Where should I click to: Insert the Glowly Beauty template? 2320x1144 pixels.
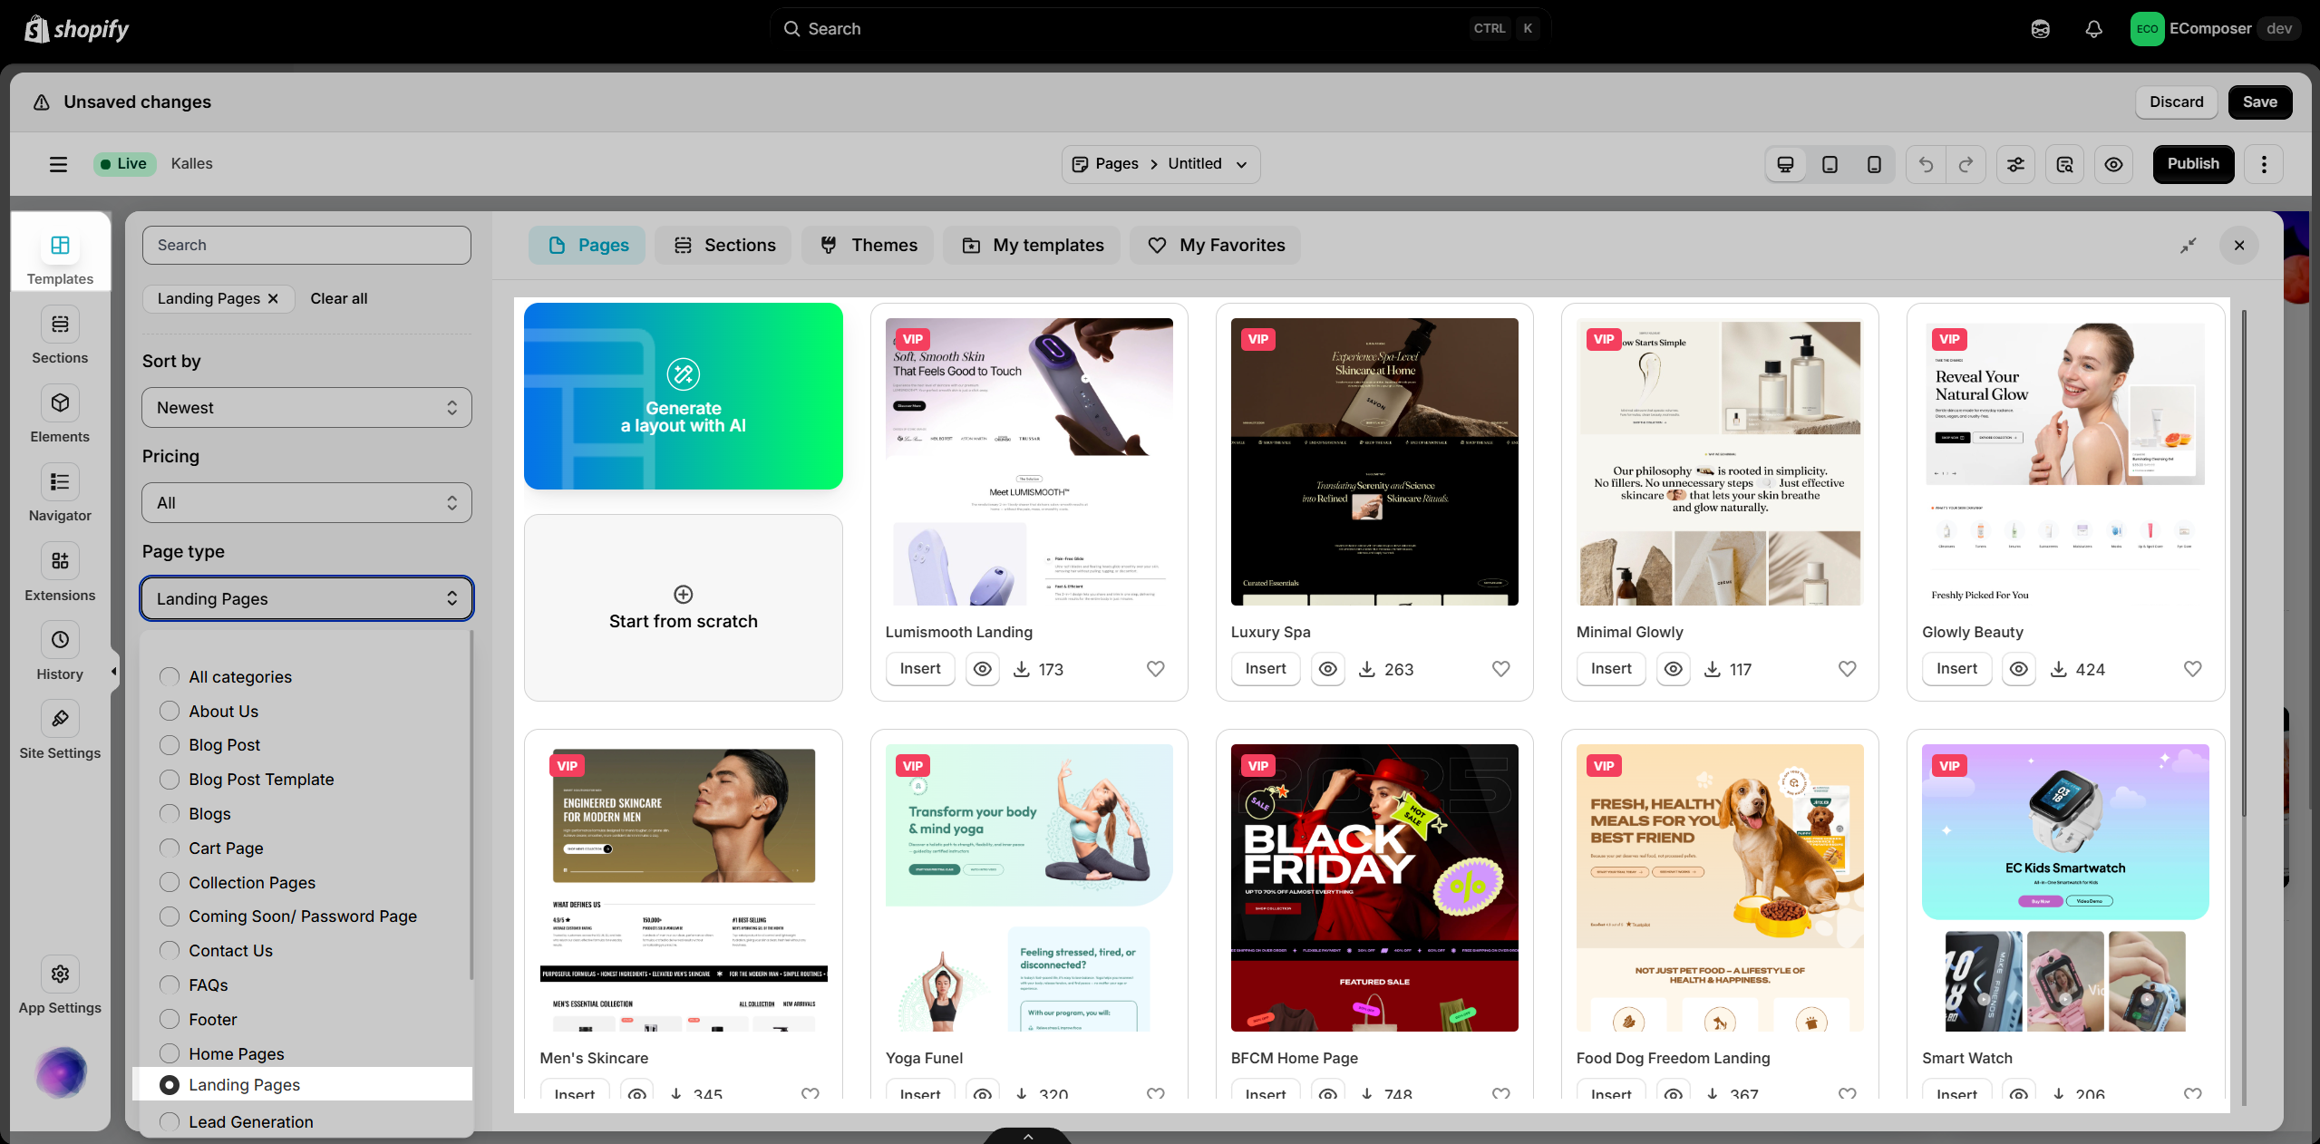tap(1956, 669)
